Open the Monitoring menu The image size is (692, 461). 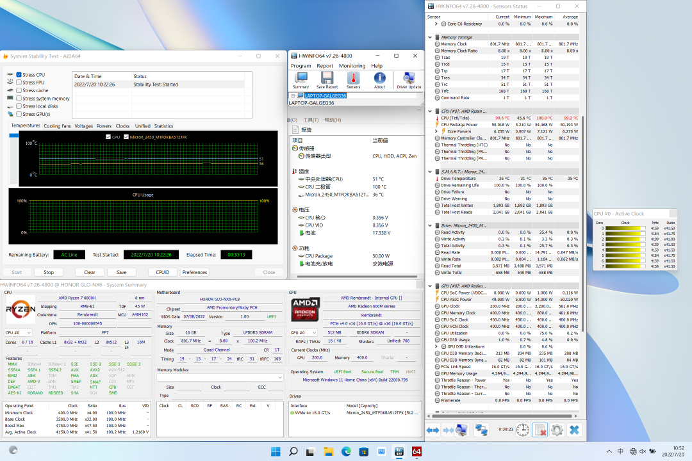point(352,66)
